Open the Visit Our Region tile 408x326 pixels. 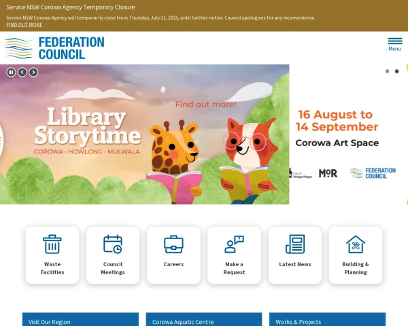pyautogui.click(x=80, y=319)
